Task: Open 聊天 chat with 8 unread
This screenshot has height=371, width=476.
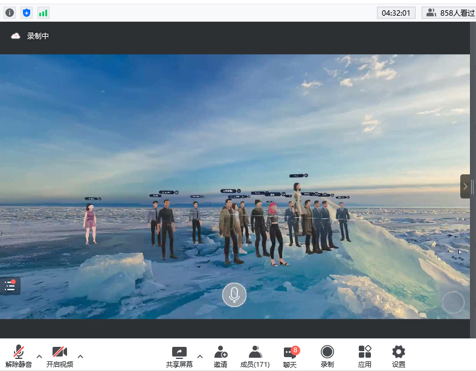Action: click(291, 357)
